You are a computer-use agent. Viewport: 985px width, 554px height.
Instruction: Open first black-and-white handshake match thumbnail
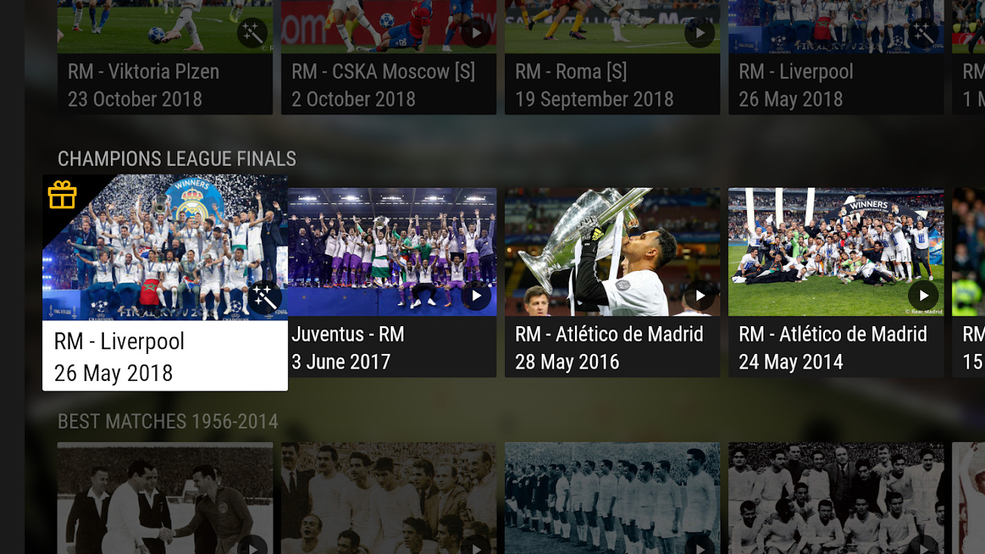165,498
